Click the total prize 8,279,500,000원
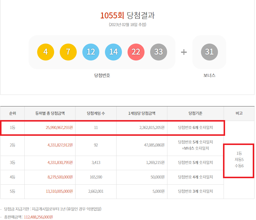This screenshot has height=220, width=256. [60, 177]
